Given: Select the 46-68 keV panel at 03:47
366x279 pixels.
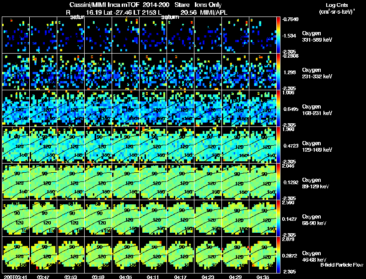Looking at the screenshot, I should 43,255.
